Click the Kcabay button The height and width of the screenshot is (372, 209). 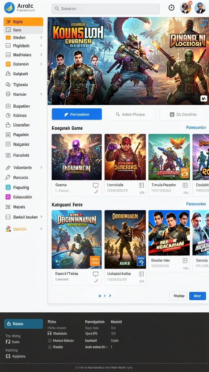(x=178, y=296)
